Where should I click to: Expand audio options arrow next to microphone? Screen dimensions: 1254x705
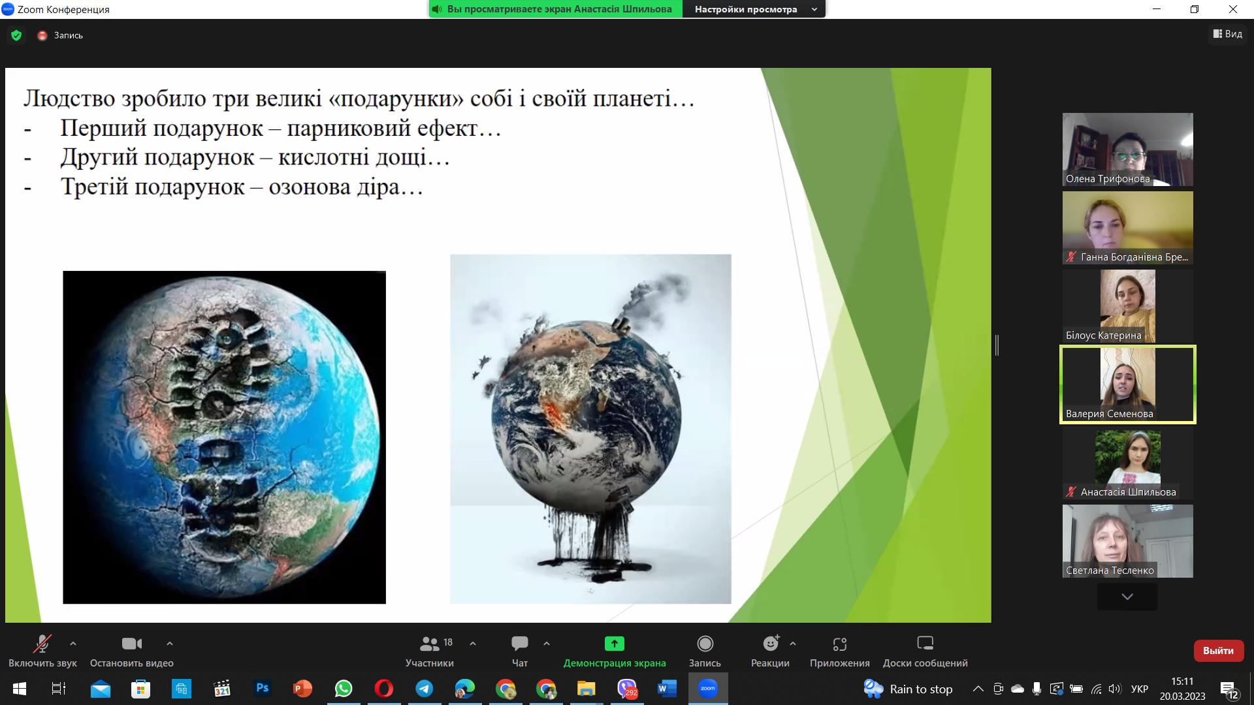(x=73, y=644)
